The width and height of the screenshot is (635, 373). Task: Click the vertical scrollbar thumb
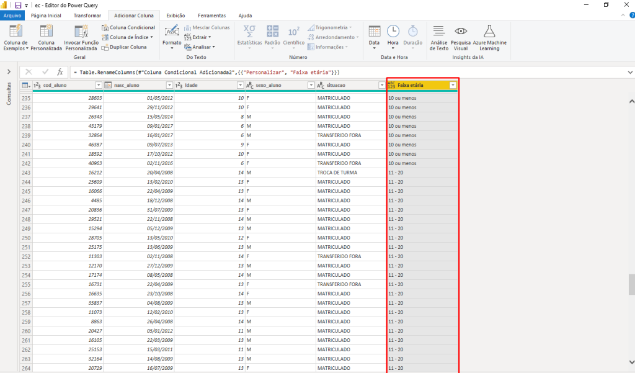tap(631, 284)
